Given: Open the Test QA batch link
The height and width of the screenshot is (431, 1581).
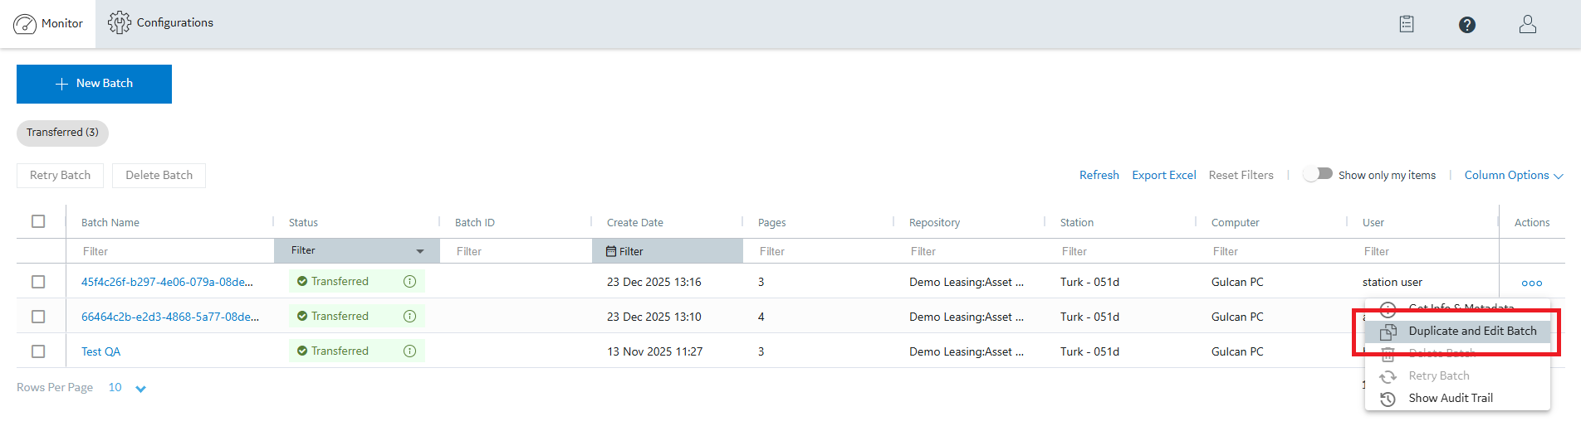Looking at the screenshot, I should (x=100, y=351).
